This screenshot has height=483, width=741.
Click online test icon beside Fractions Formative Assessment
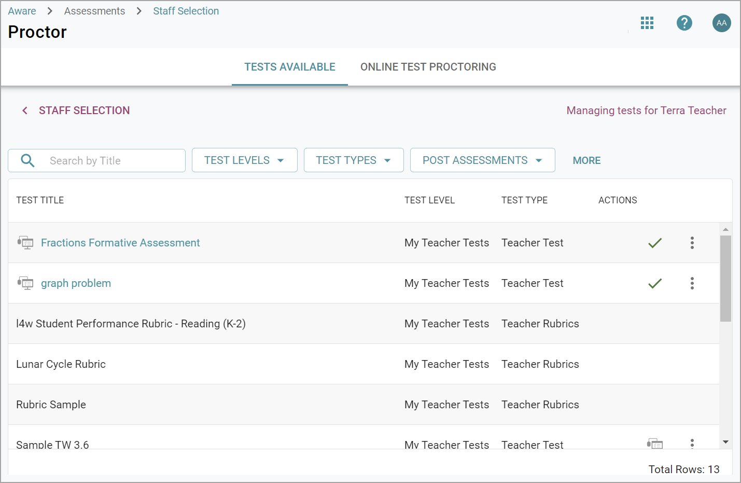pos(25,243)
